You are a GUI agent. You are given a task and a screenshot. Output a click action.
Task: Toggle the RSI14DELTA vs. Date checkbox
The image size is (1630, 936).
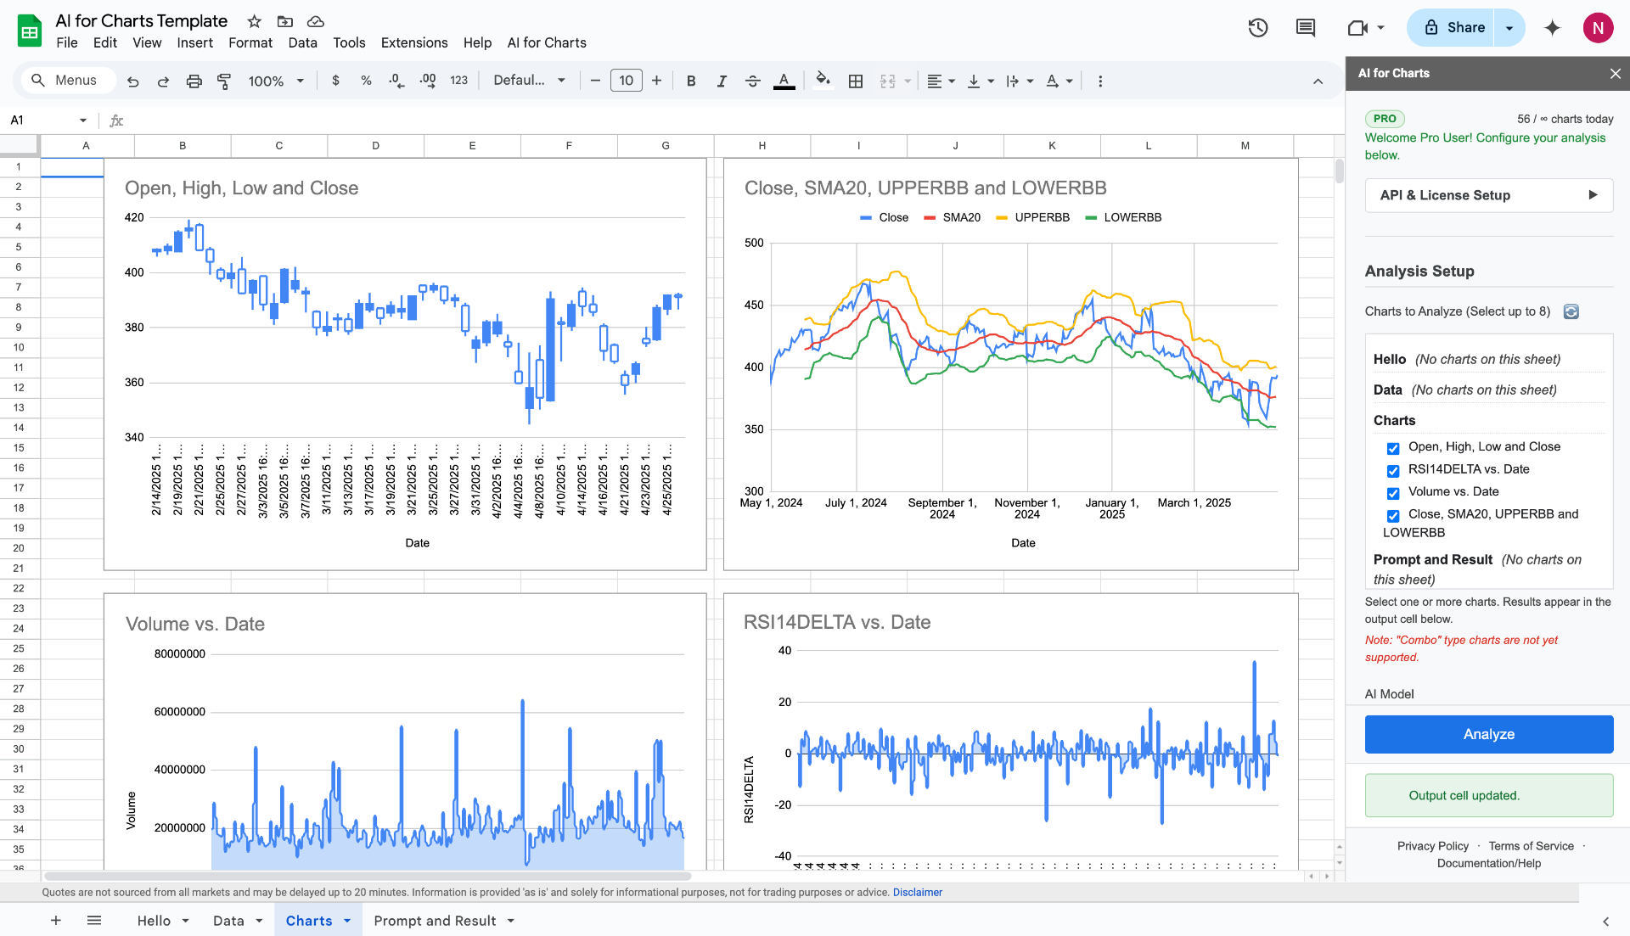click(x=1392, y=471)
